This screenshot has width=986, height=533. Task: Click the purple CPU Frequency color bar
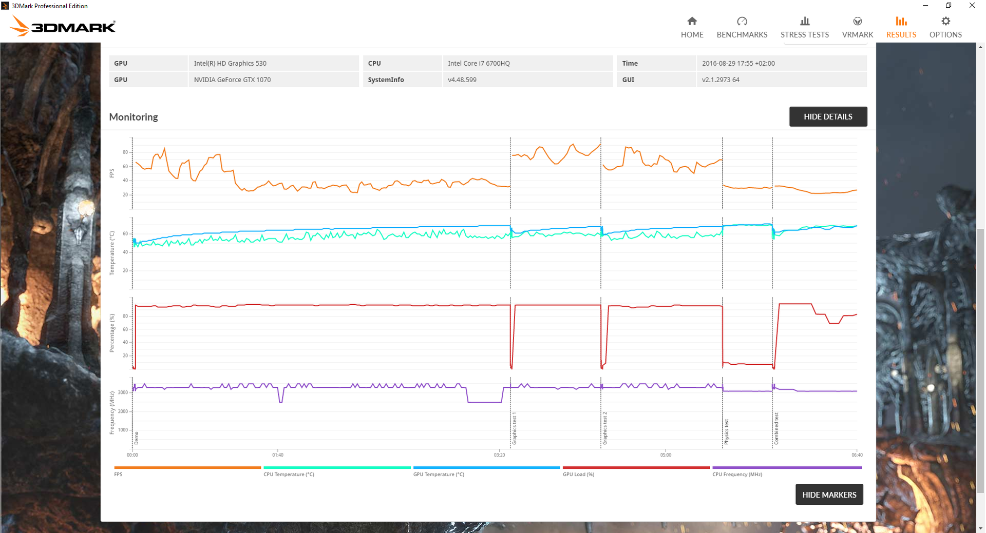(x=787, y=467)
